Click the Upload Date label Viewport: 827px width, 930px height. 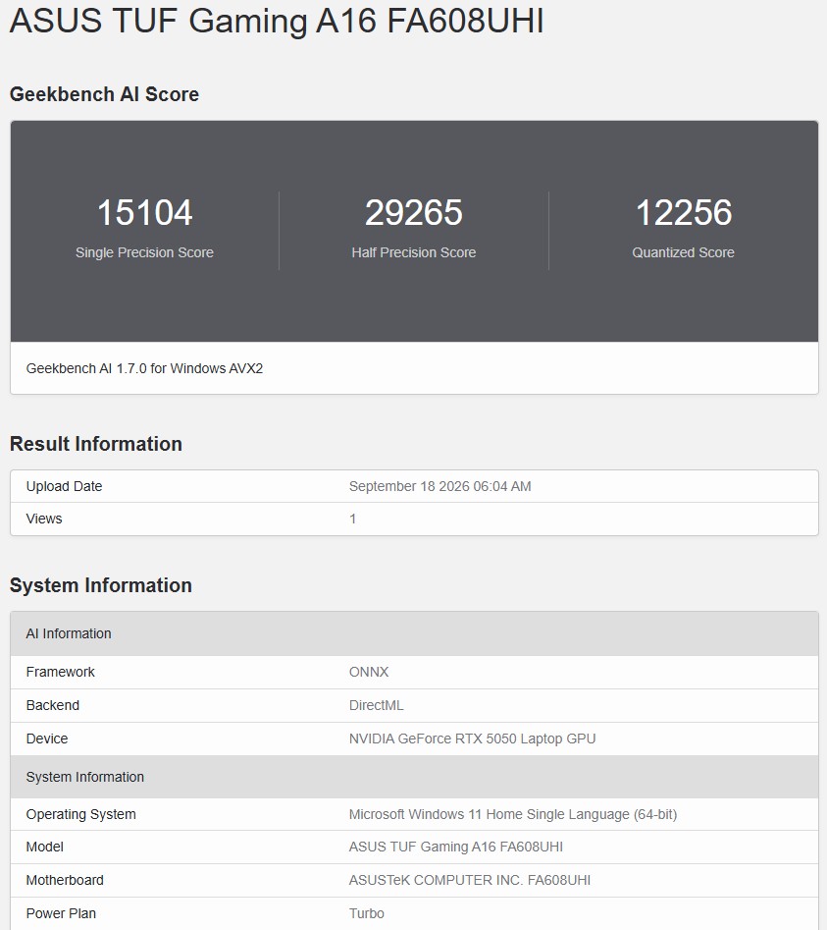pos(64,486)
